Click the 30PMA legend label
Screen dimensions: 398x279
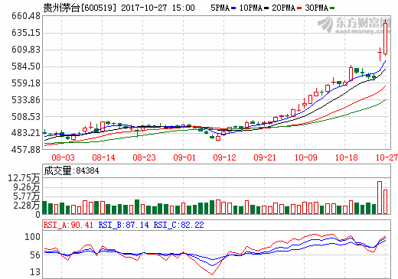(x=317, y=8)
